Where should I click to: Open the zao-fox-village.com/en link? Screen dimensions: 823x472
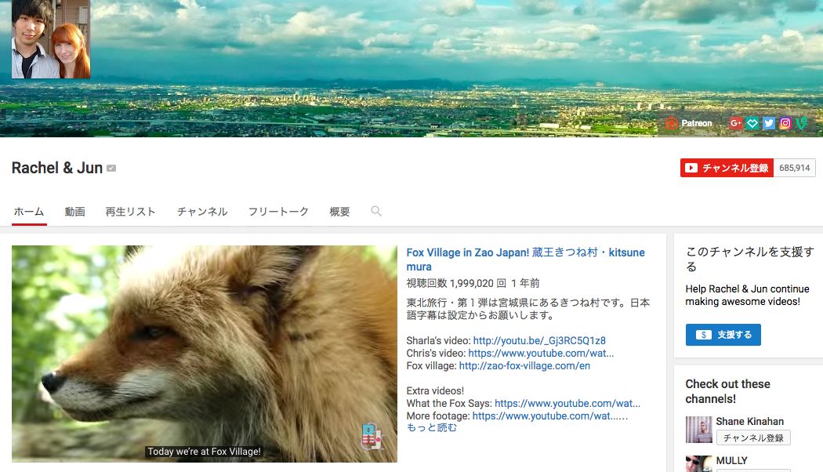[524, 366]
